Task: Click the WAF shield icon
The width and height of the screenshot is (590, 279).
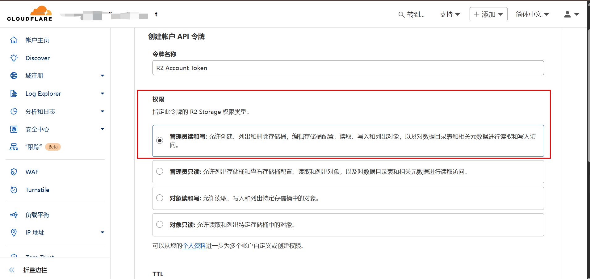Action: click(14, 172)
